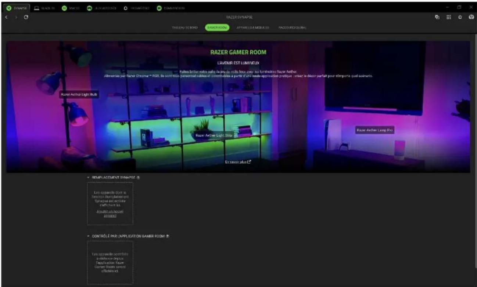Screen dimensions: 477x287
Task: Open the apps grid icon
Action: pos(449,17)
